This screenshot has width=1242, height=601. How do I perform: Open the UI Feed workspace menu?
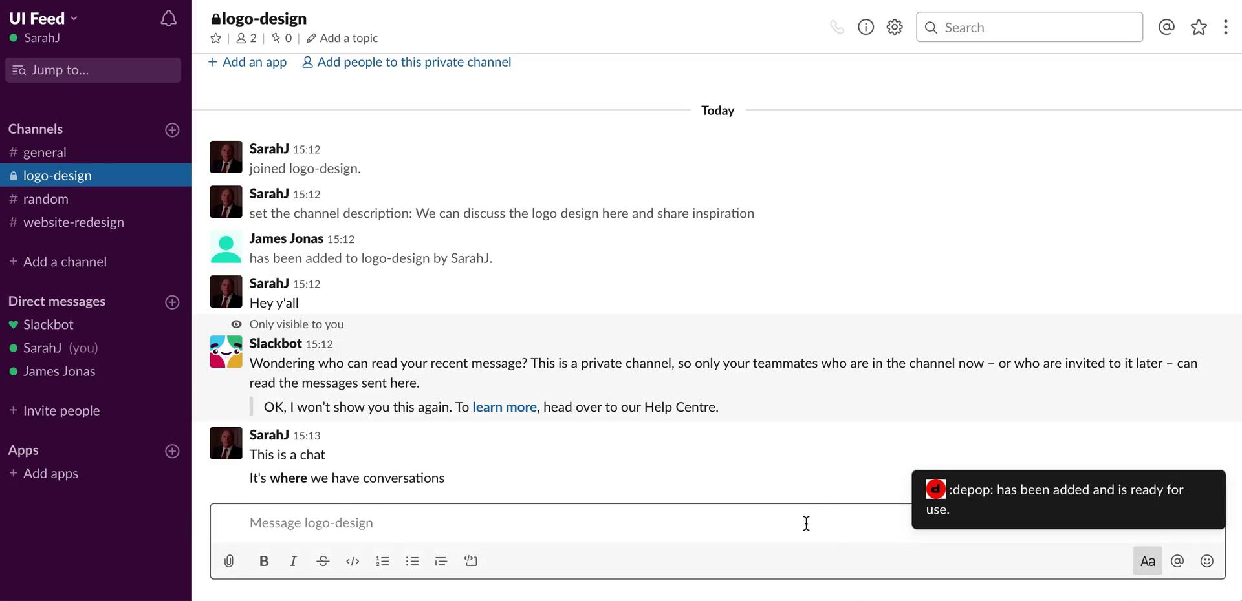43,18
